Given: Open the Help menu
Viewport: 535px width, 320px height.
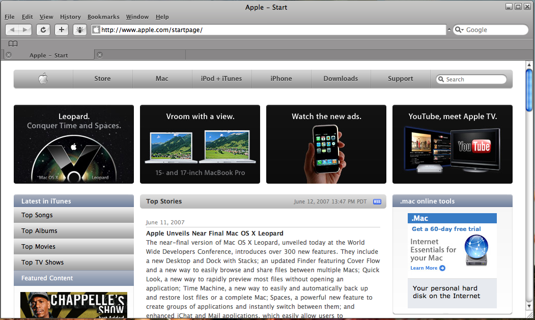Looking at the screenshot, I should 162,17.
